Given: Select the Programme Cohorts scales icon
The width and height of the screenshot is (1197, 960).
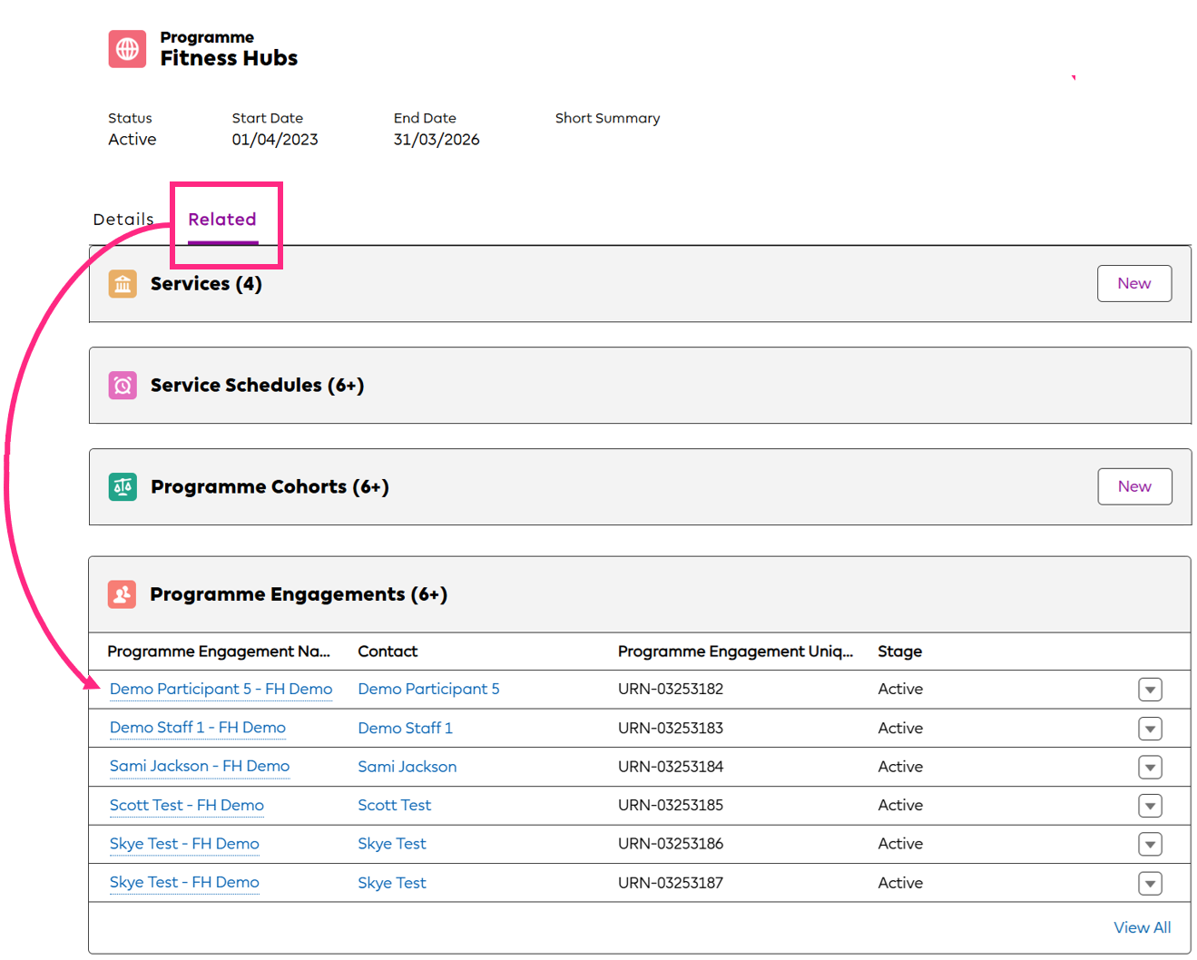Looking at the screenshot, I should (123, 487).
